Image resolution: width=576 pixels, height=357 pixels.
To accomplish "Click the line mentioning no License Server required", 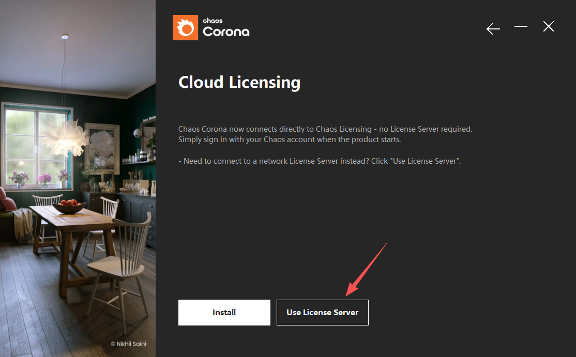I will (325, 129).
